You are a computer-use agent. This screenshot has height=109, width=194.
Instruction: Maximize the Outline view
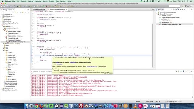[192, 9]
